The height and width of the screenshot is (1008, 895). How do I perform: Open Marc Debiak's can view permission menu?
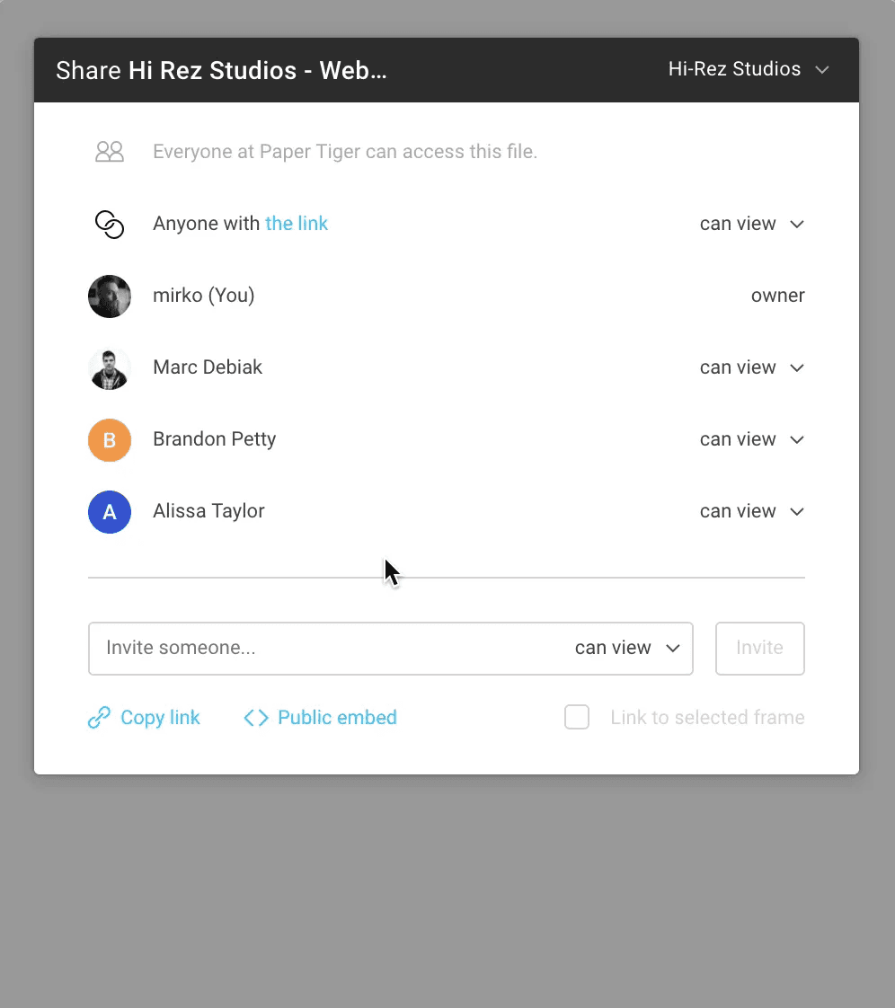[x=752, y=367]
